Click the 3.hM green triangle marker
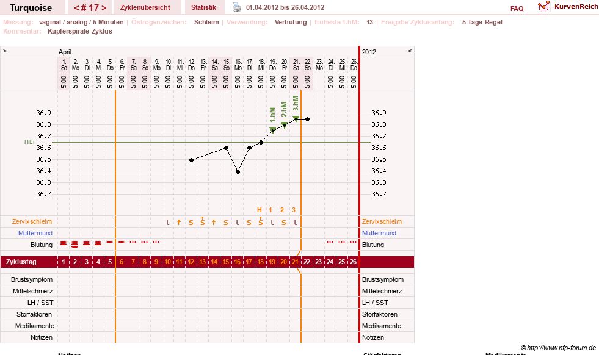599x355 pixels. click(x=296, y=118)
